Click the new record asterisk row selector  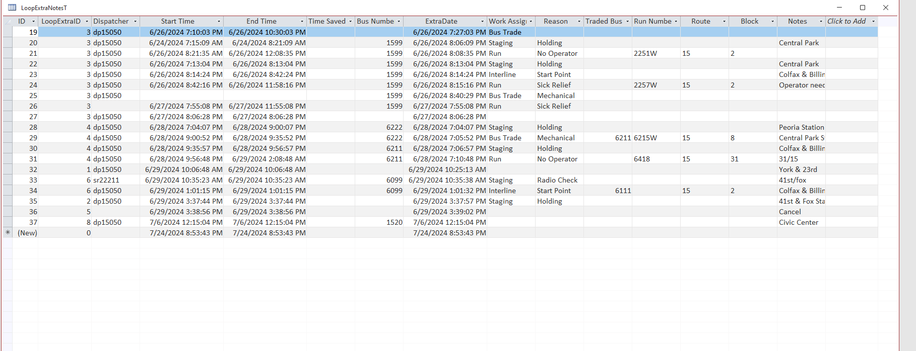[x=8, y=233]
